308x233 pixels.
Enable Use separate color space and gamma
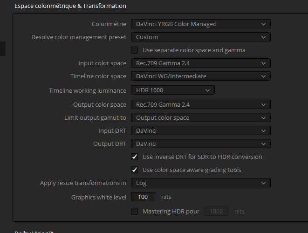tap(135, 50)
